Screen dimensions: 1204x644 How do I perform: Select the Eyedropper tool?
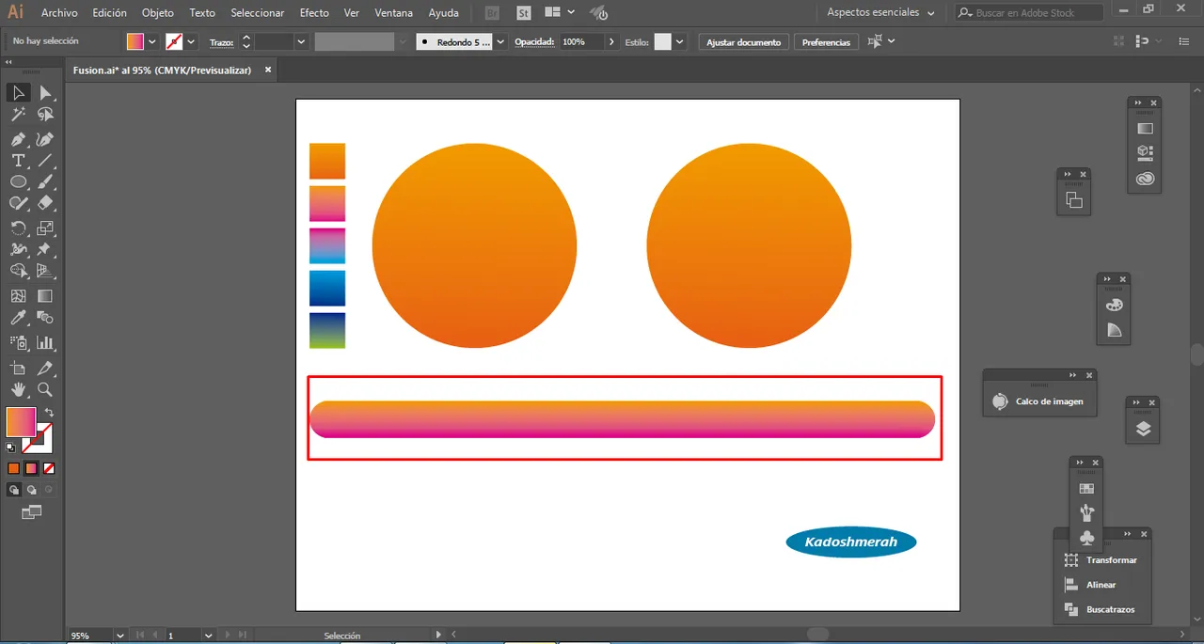coord(18,319)
